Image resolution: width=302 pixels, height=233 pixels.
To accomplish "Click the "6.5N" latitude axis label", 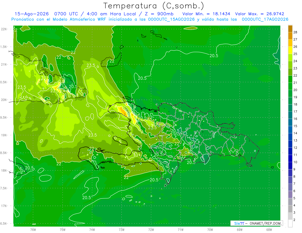I will point(4,223).
